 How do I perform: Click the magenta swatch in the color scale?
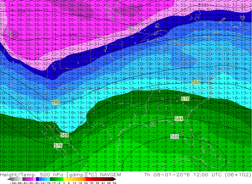(x=32, y=179)
